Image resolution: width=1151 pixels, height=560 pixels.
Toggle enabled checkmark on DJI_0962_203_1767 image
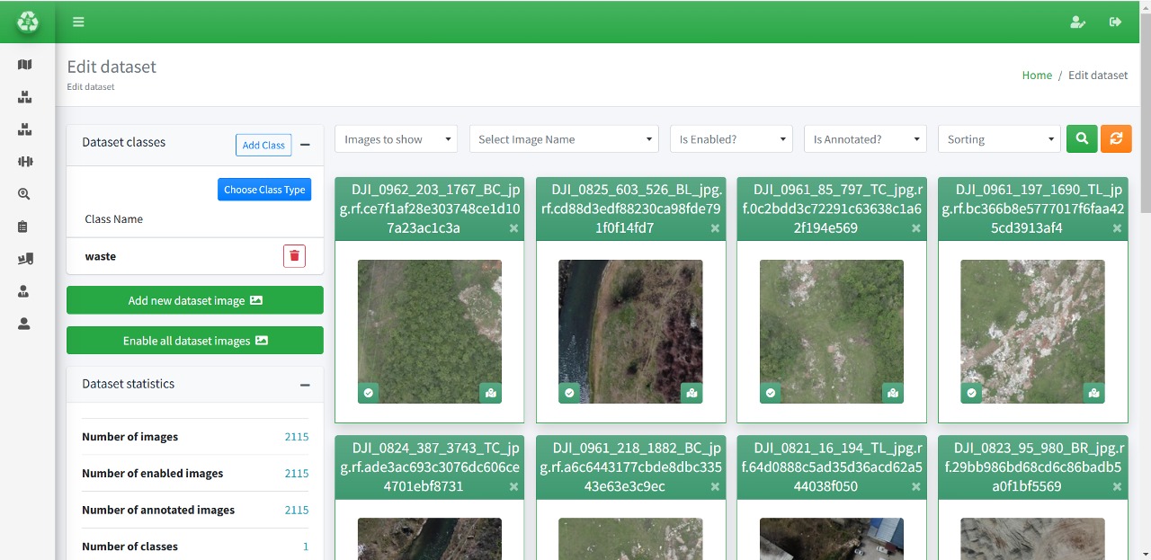coord(369,393)
